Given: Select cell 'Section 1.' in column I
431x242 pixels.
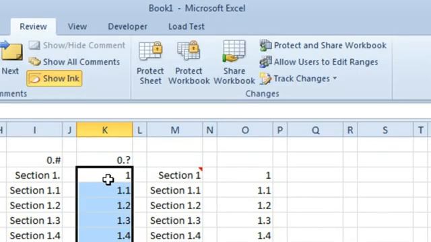Looking at the screenshot, I should (x=34, y=175).
